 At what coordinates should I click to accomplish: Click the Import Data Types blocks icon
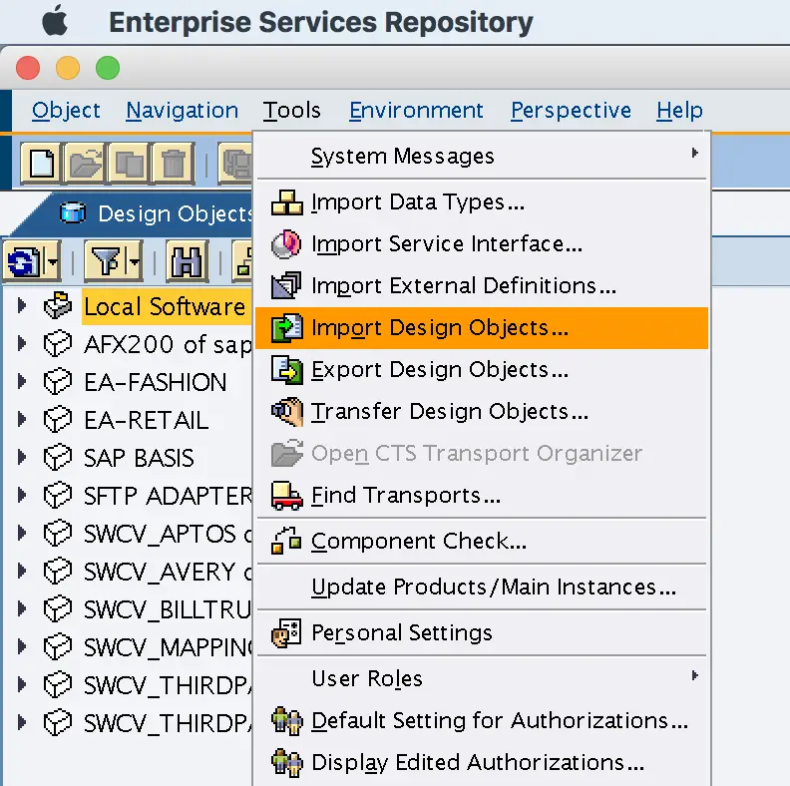pos(286,202)
